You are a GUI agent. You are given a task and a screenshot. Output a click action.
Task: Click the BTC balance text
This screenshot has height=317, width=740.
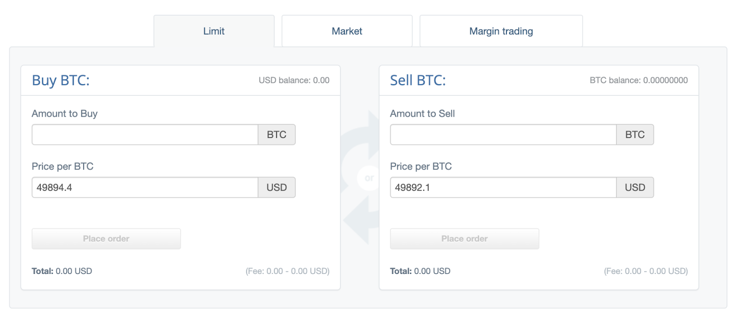point(639,80)
